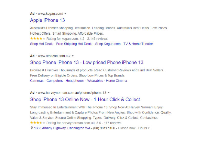Click the Ad label above the Kogan result
The image size is (200, 146).
32,14
